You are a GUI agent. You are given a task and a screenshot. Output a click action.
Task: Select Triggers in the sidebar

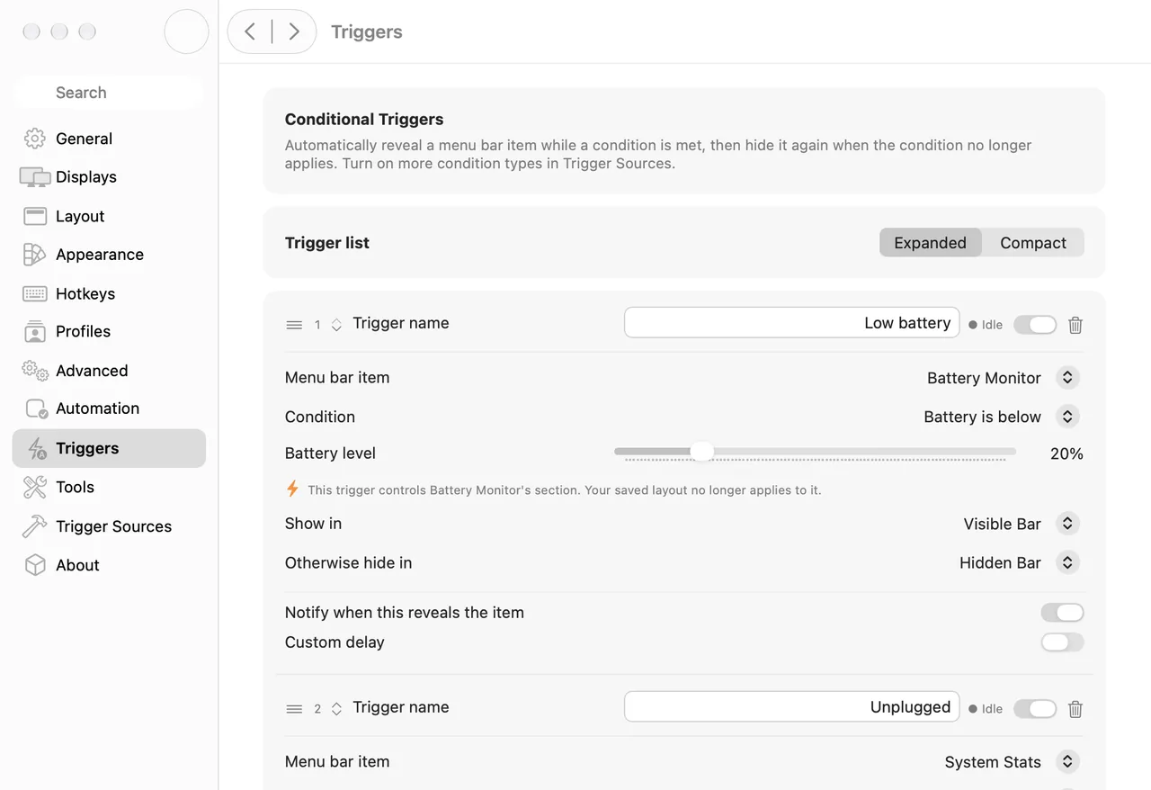[109, 448]
